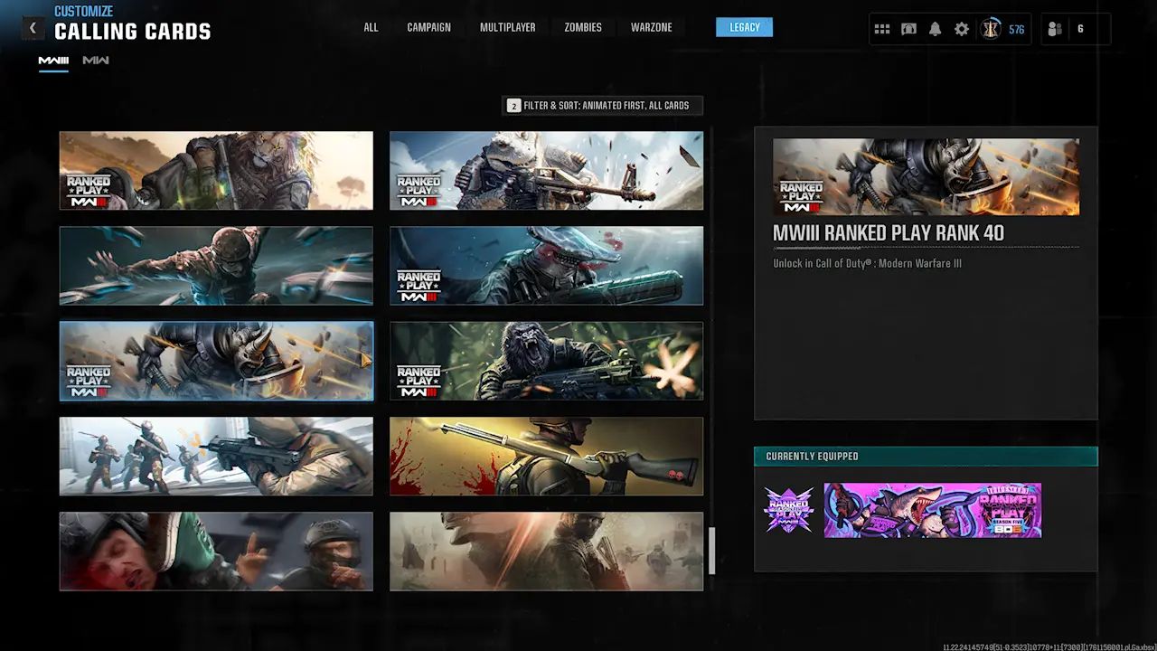
Task: Click the rhino calling card preview image
Action: pos(926,177)
